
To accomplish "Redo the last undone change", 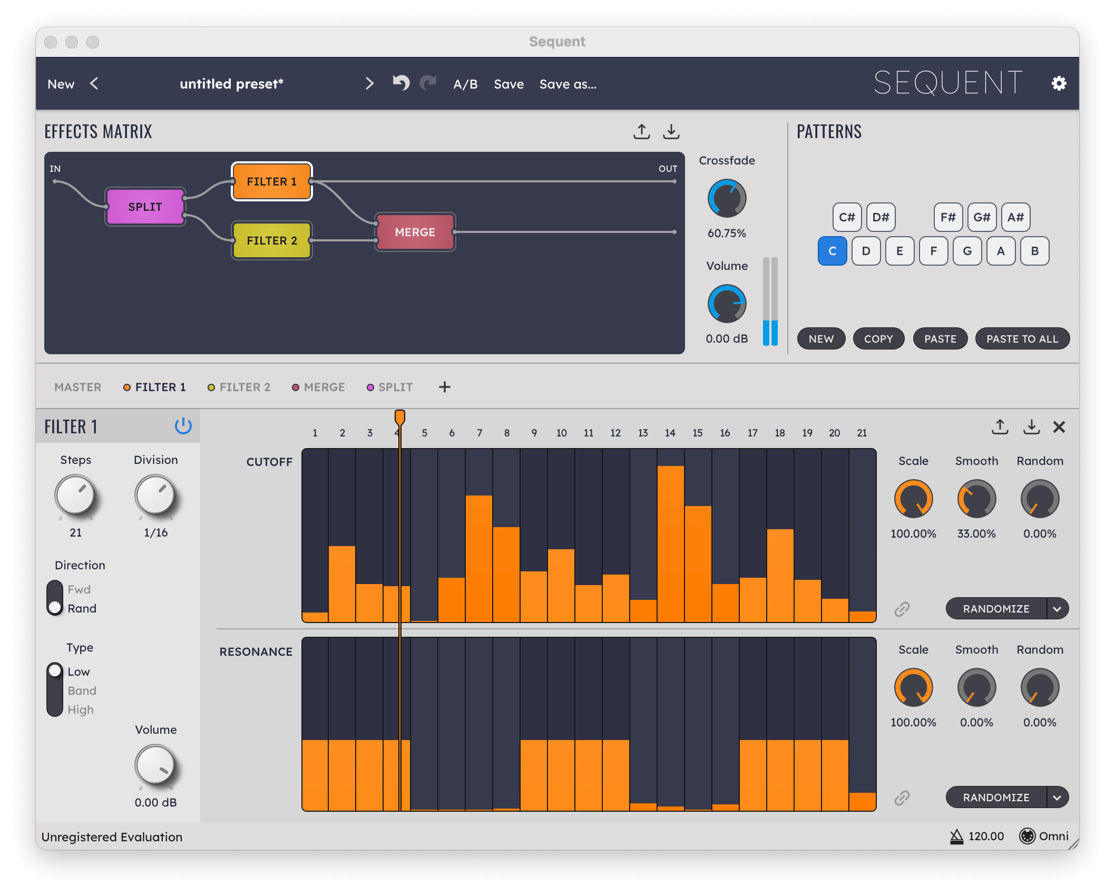I will (428, 83).
